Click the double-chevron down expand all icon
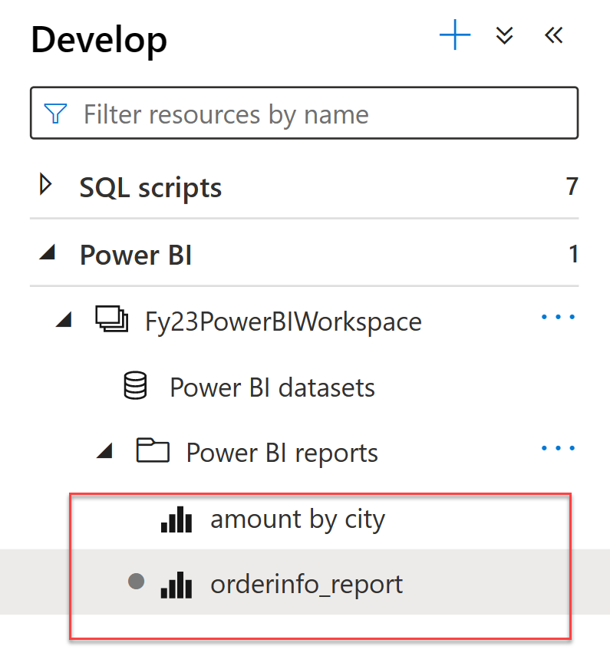610x666 pixels. [x=504, y=35]
